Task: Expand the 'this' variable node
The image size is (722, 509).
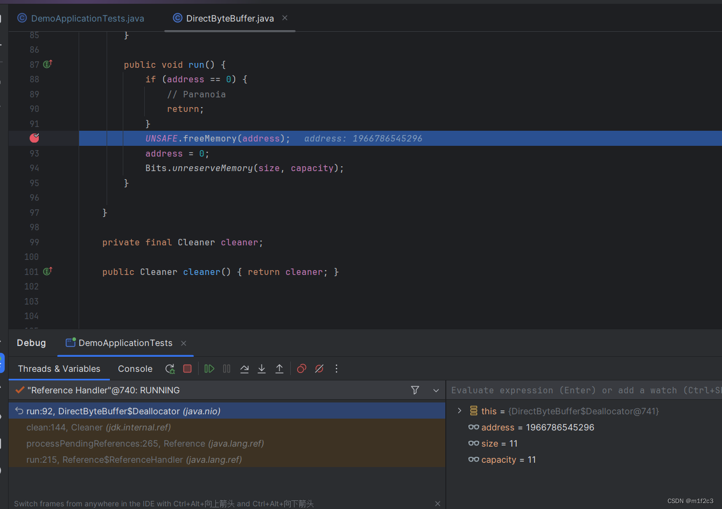Action: (459, 411)
